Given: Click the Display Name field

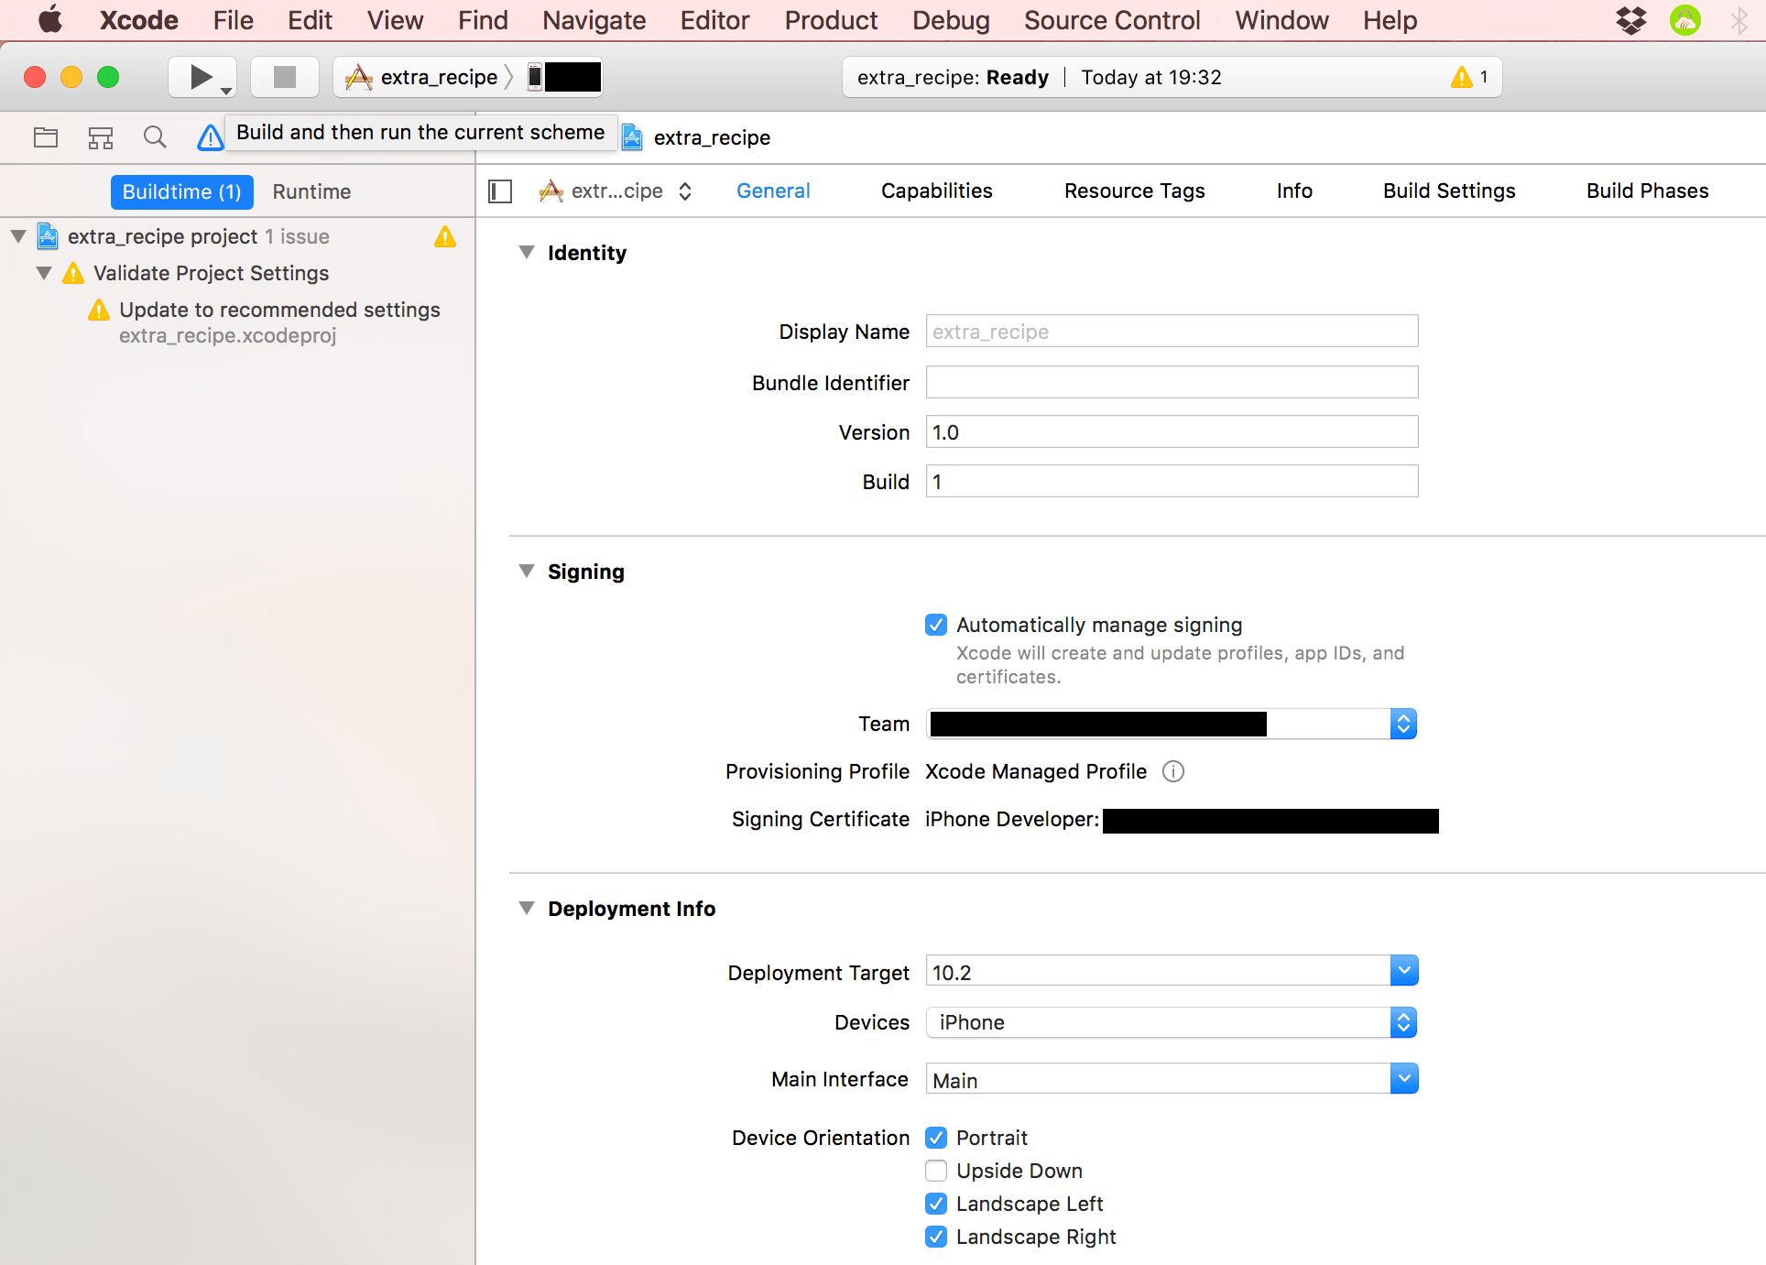Looking at the screenshot, I should 1172,331.
